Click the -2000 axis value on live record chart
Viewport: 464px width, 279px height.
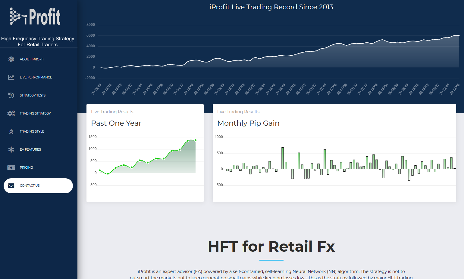pos(90,78)
